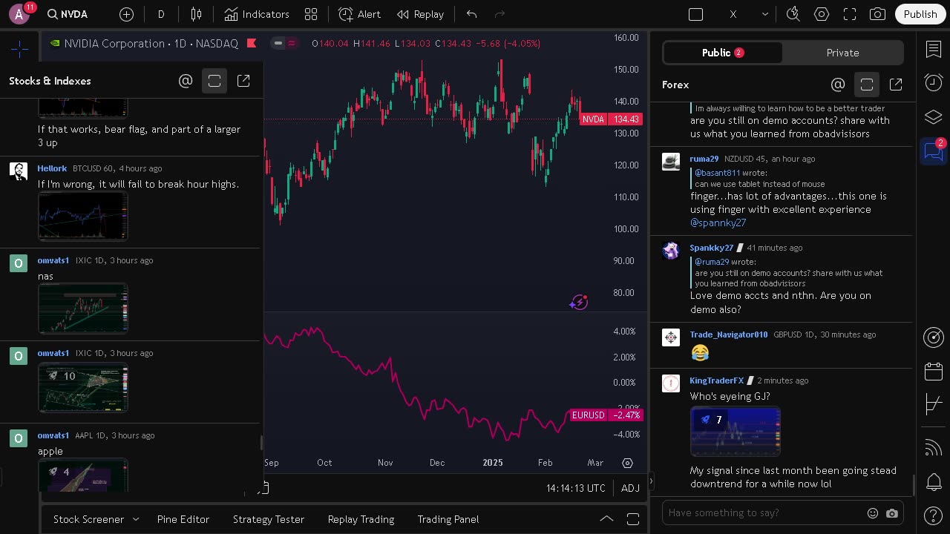Create a new Alert
Viewport: 950px width, 534px height.
click(x=360, y=14)
